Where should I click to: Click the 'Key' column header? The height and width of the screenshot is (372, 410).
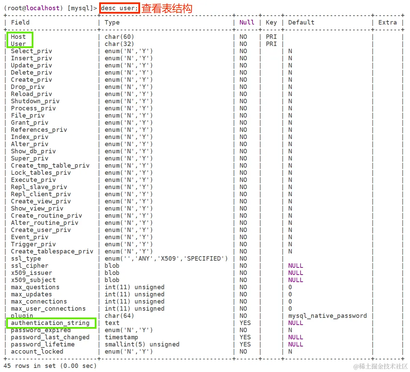(271, 22)
